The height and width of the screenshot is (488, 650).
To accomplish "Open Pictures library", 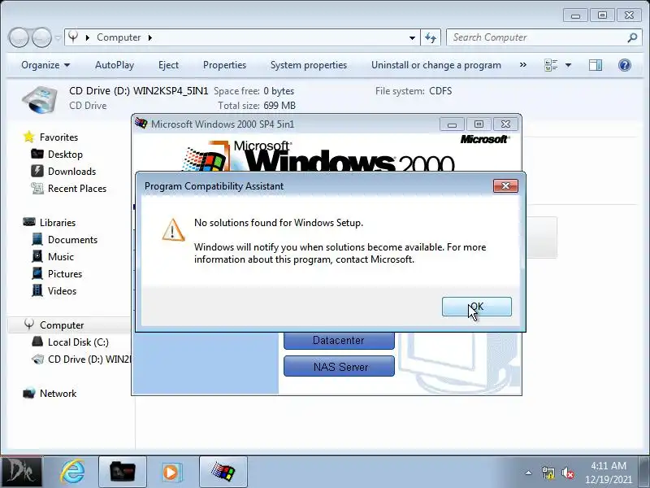I will coord(65,274).
